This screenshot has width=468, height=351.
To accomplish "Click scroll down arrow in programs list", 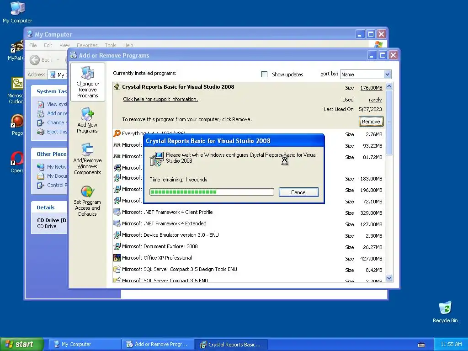I will click(x=389, y=278).
